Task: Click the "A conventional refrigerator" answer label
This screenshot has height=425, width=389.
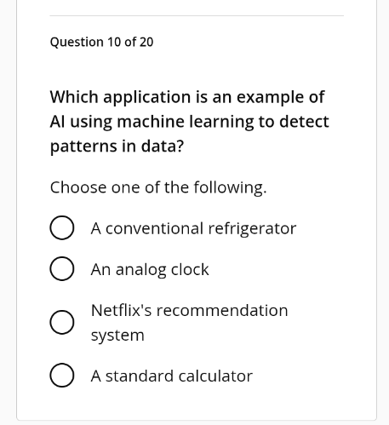Action: click(x=193, y=228)
